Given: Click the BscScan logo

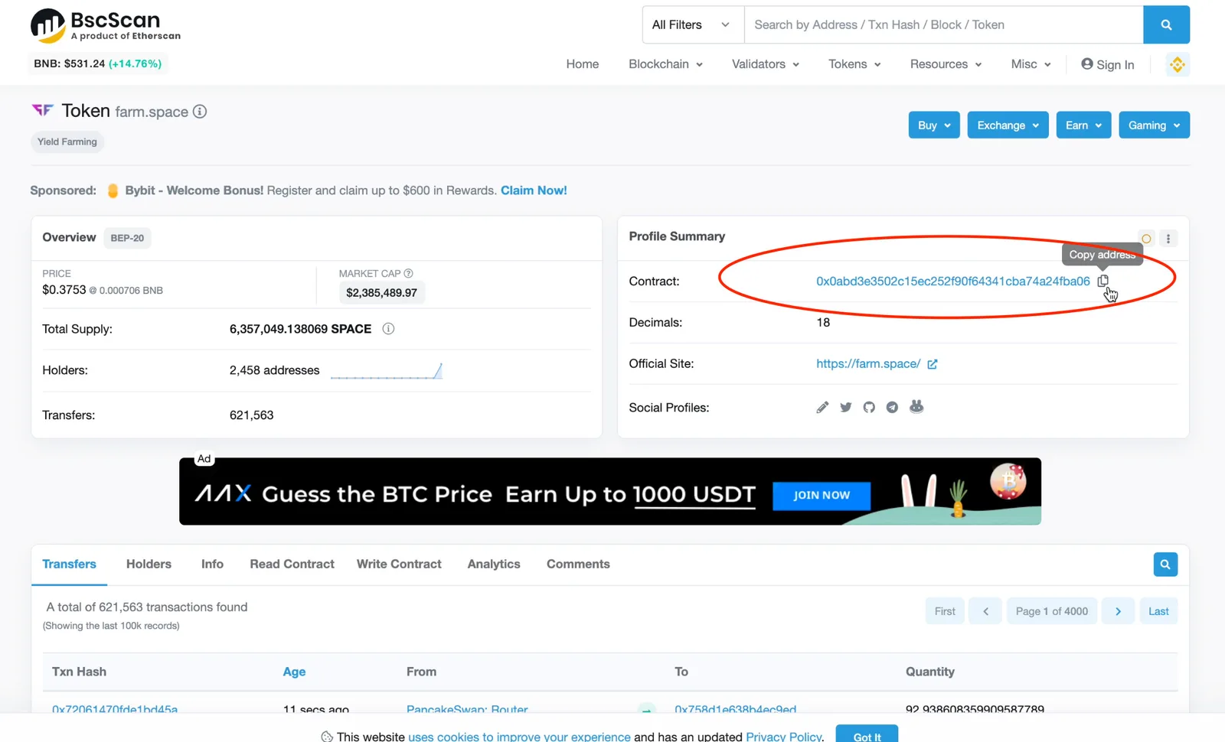Looking at the screenshot, I should [x=106, y=25].
